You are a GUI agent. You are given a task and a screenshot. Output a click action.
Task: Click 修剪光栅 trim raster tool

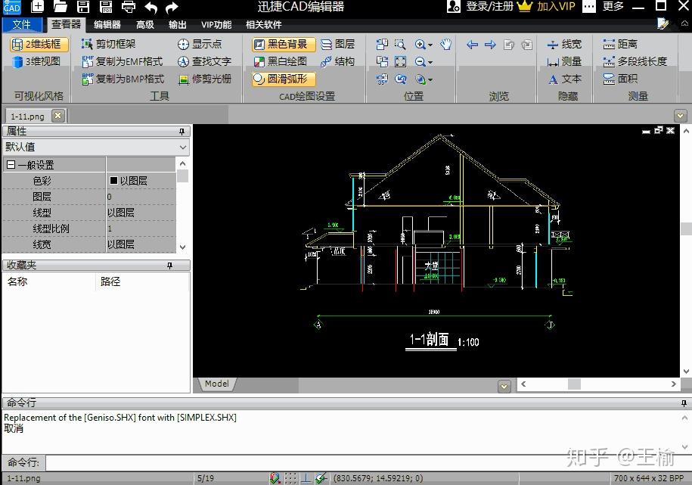204,79
